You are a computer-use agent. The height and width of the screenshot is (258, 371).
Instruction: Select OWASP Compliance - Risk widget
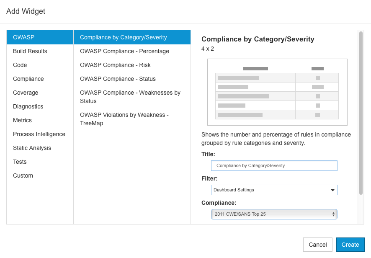tap(132, 65)
